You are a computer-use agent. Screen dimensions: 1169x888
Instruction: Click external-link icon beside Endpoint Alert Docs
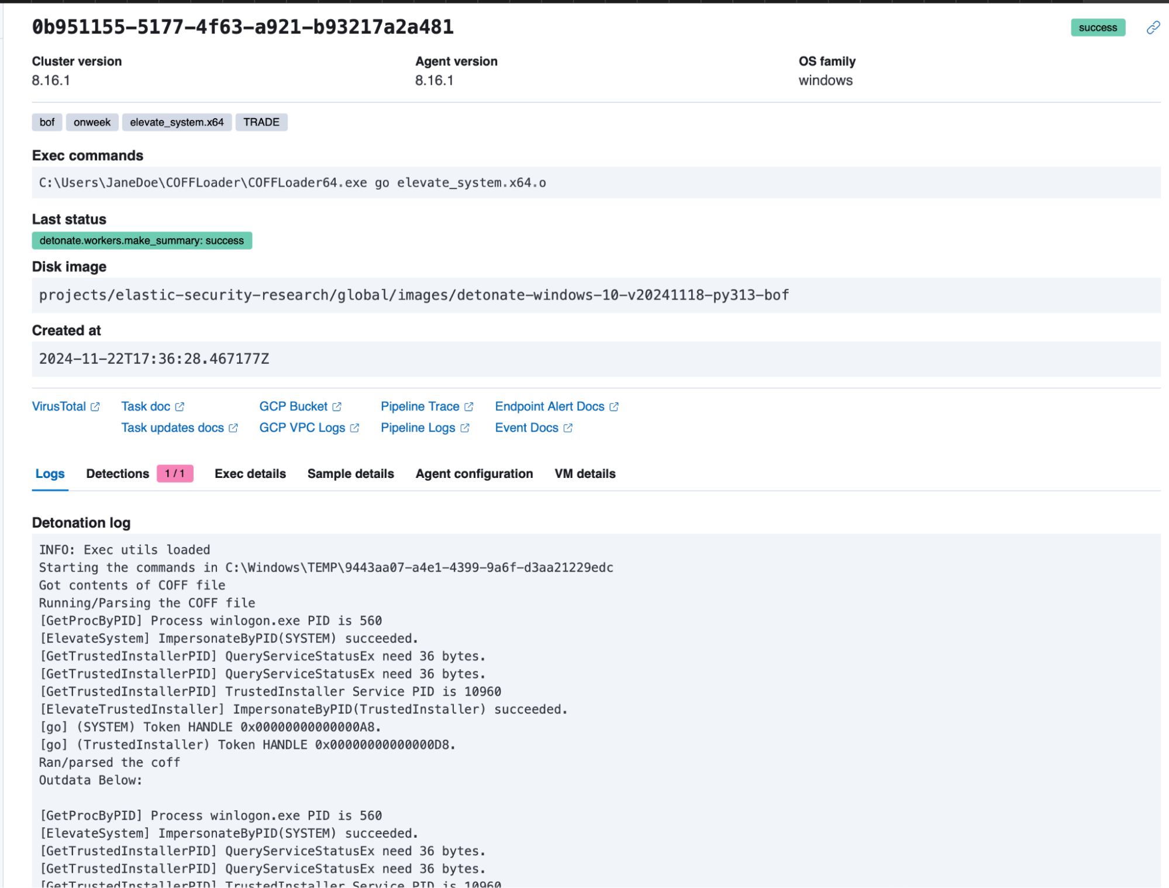[x=614, y=407]
